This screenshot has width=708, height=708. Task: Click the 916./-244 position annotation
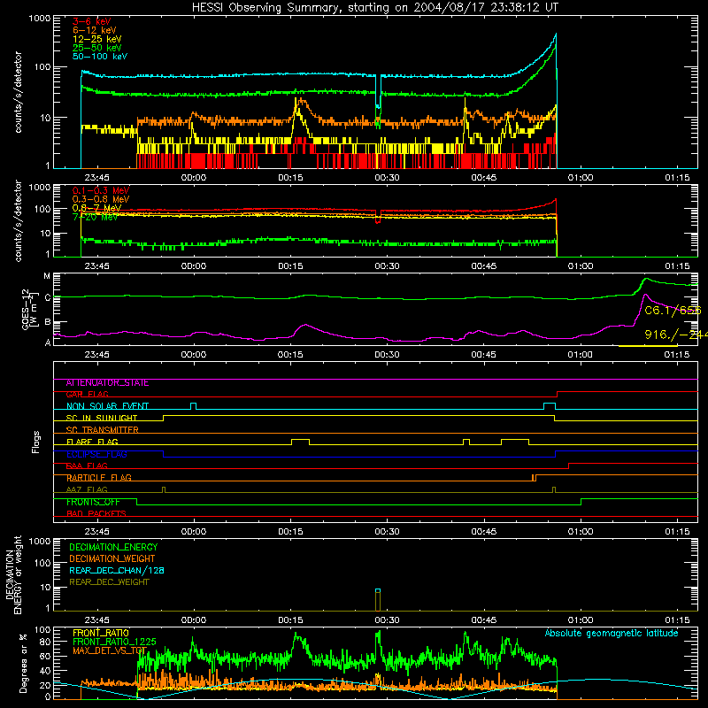point(675,335)
